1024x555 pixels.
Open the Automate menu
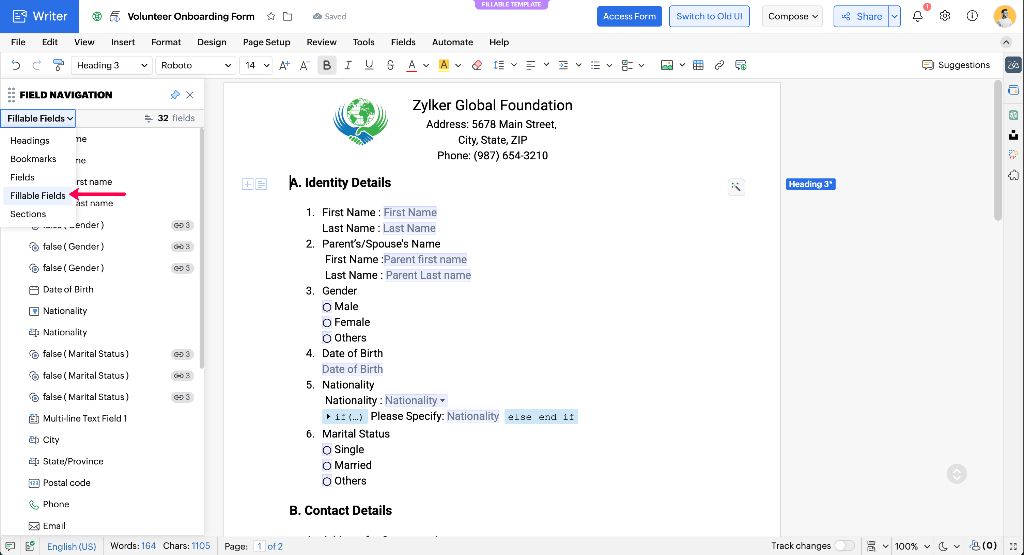(x=452, y=42)
